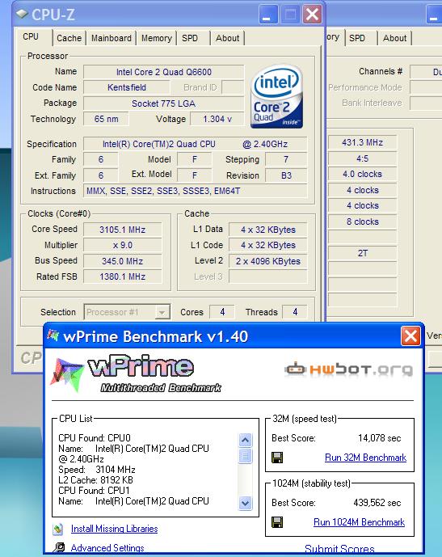Click the Instructions field MMX, SSE list
442x557 pixels.
[196, 191]
